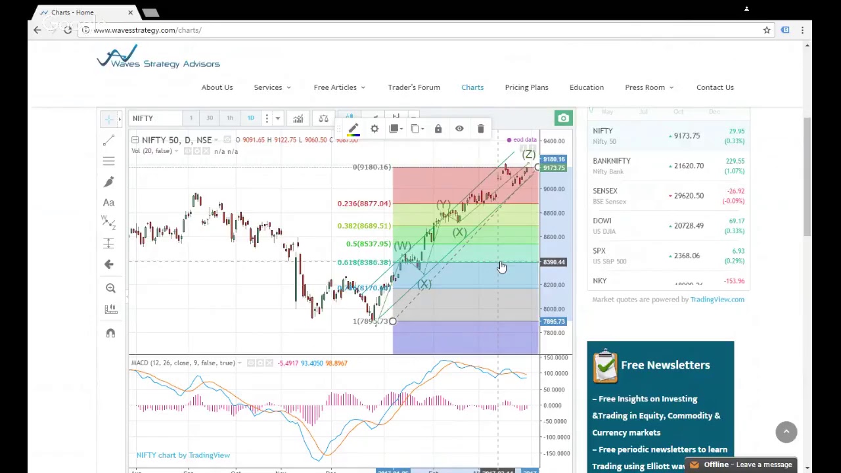This screenshot has height=473, width=841.
Task: Open the TradingView.com link
Action: pos(717,300)
